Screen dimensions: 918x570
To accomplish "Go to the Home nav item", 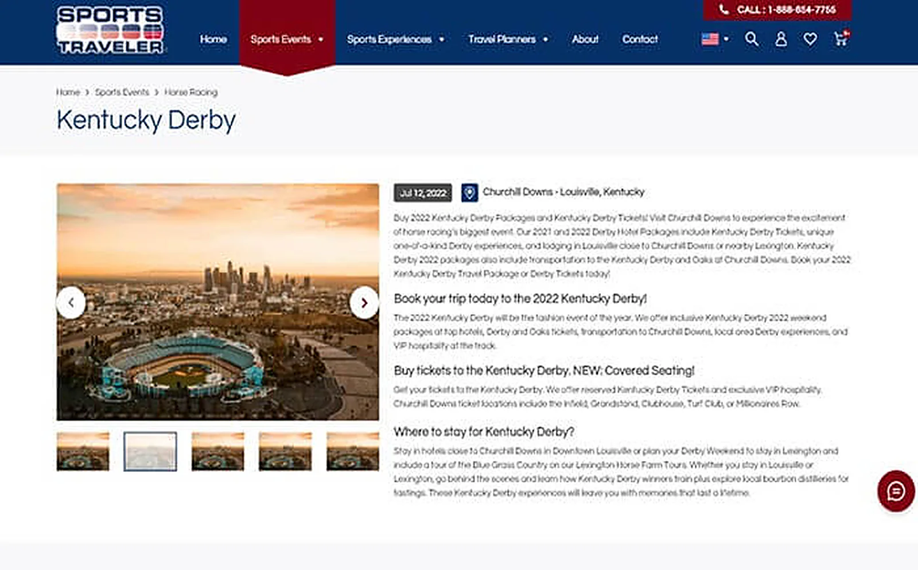I will (213, 39).
